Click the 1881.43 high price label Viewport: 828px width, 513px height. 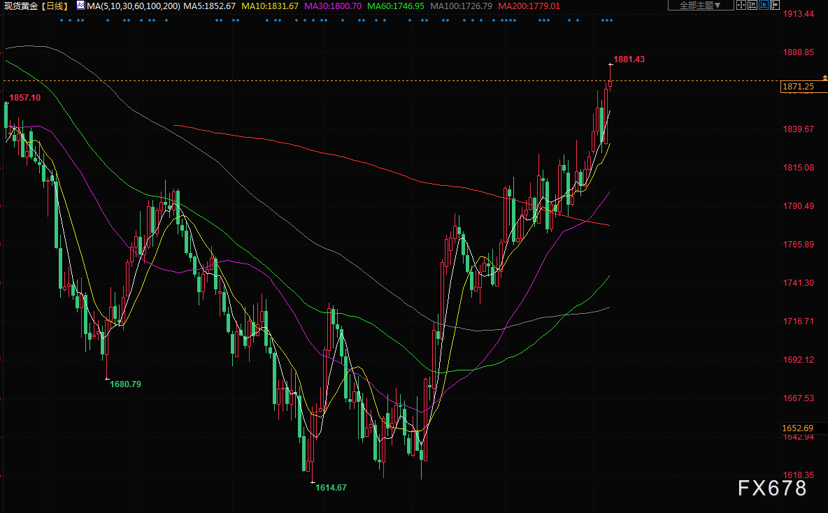tap(629, 59)
